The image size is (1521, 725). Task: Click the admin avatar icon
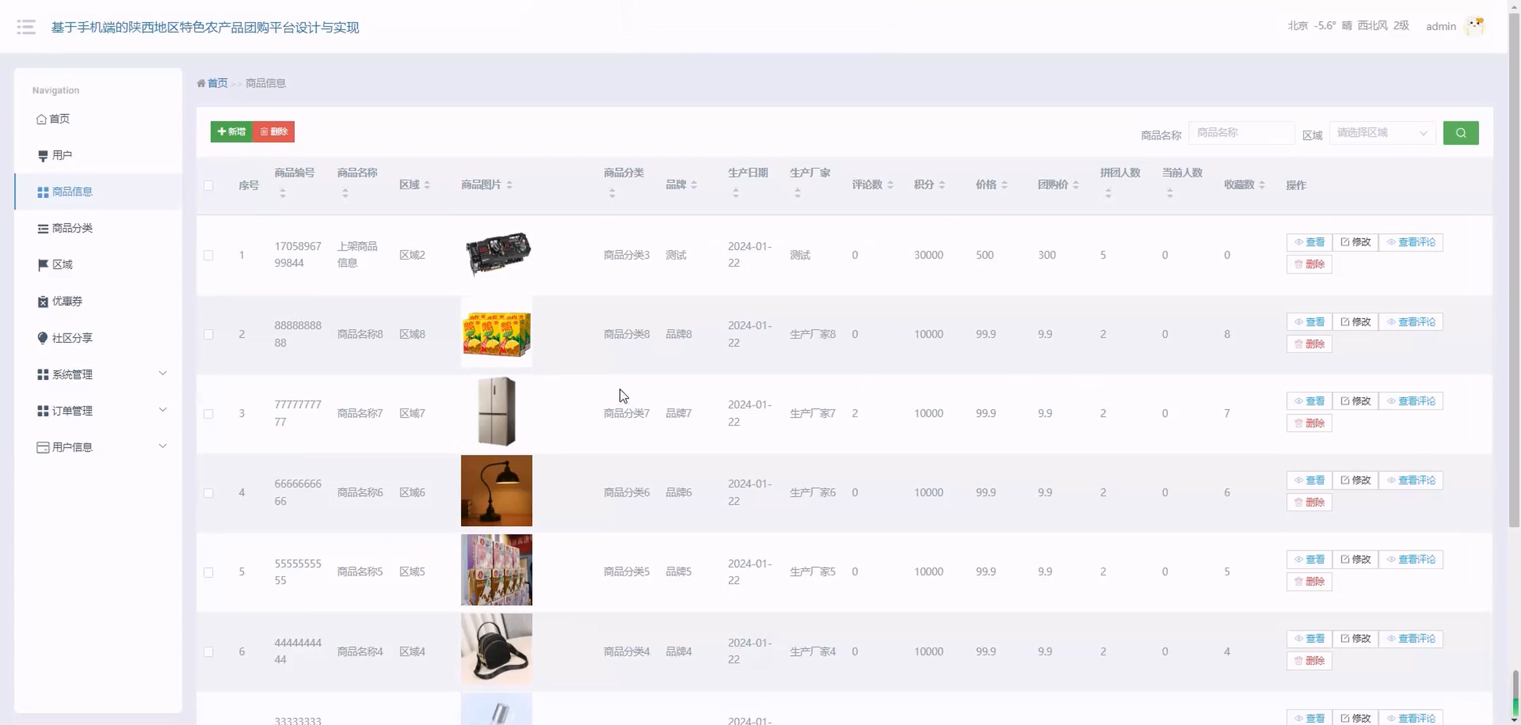click(1474, 26)
